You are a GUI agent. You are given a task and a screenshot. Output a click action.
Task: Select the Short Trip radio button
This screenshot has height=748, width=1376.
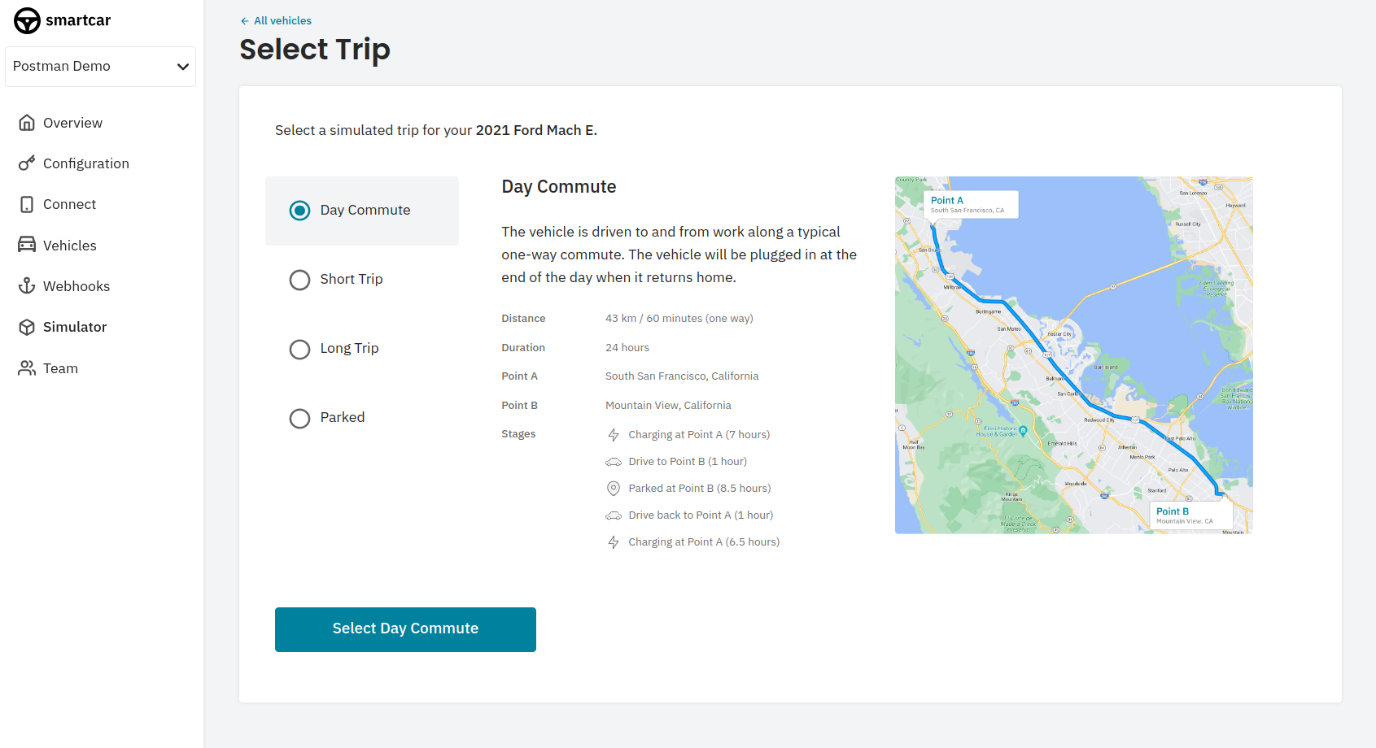coord(299,280)
